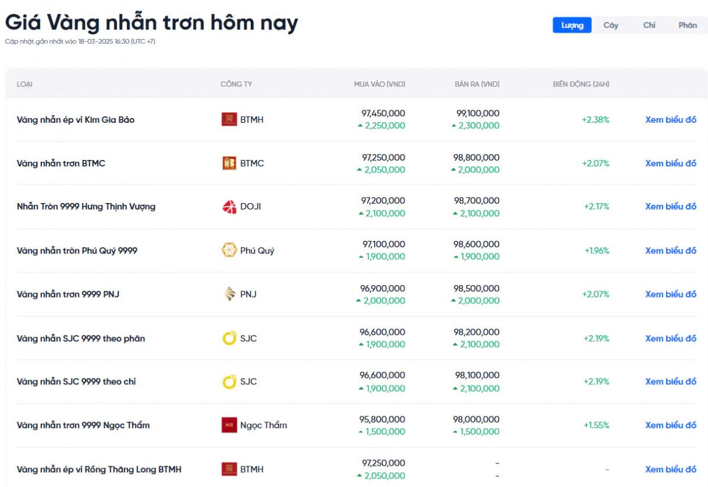Click the active Lượng unit button
This screenshot has width=708, height=487.
[x=572, y=25]
